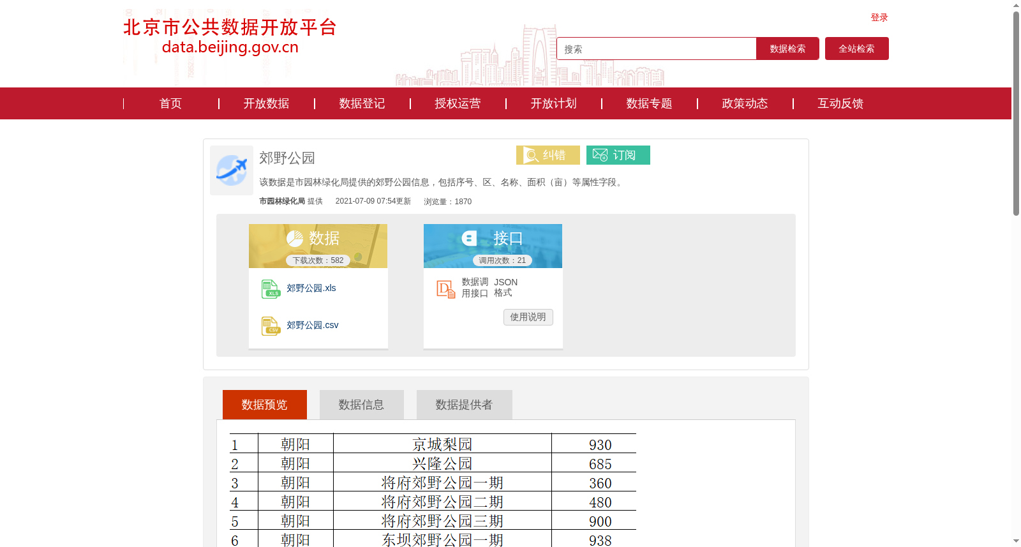This screenshot has width=1021, height=547.
Task: Click the 接口 card header
Action: point(493,246)
